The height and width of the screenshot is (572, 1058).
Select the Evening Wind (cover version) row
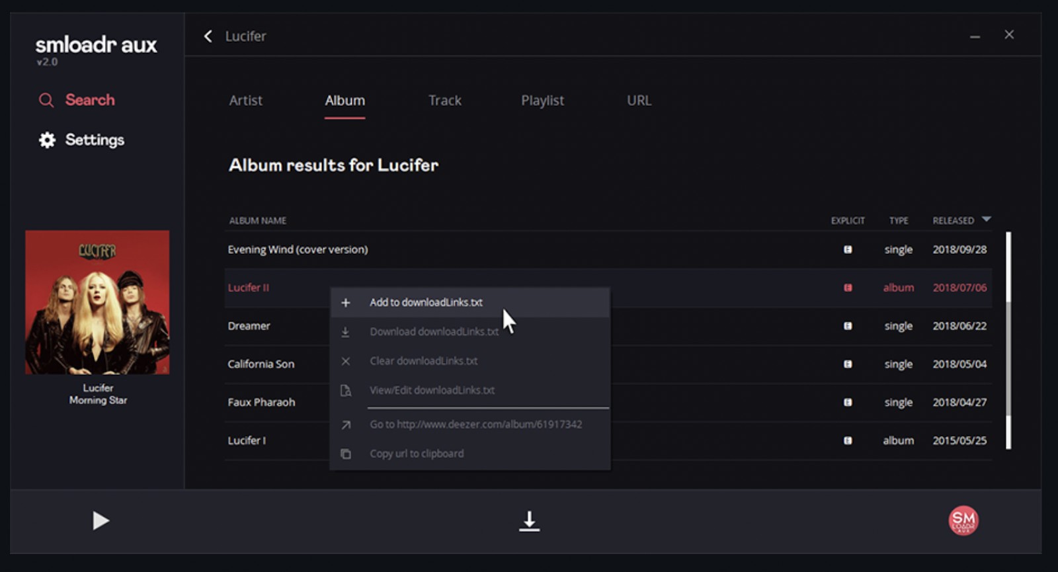[x=608, y=249]
